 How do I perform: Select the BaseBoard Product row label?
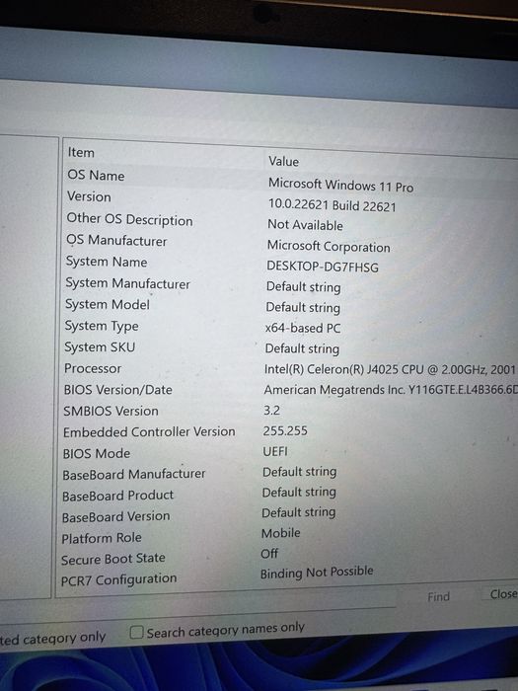coord(117,496)
